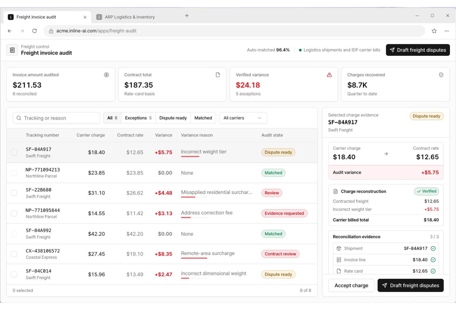Viewport: 456px width, 310px height.
Task: Open the browser menu (three dots)
Action: click(x=447, y=31)
